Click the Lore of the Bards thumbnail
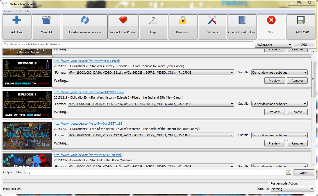The image size is (318, 196). 27,136
